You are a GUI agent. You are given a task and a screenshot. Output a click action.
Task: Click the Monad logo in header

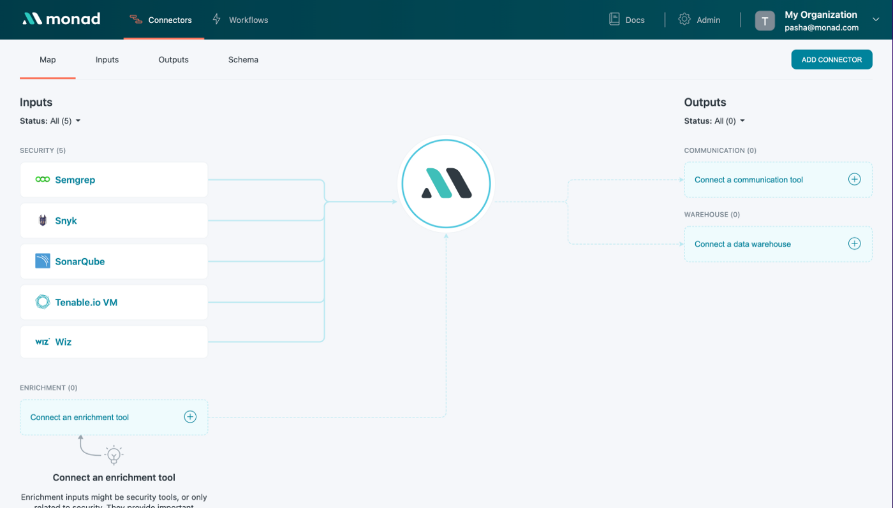point(62,19)
